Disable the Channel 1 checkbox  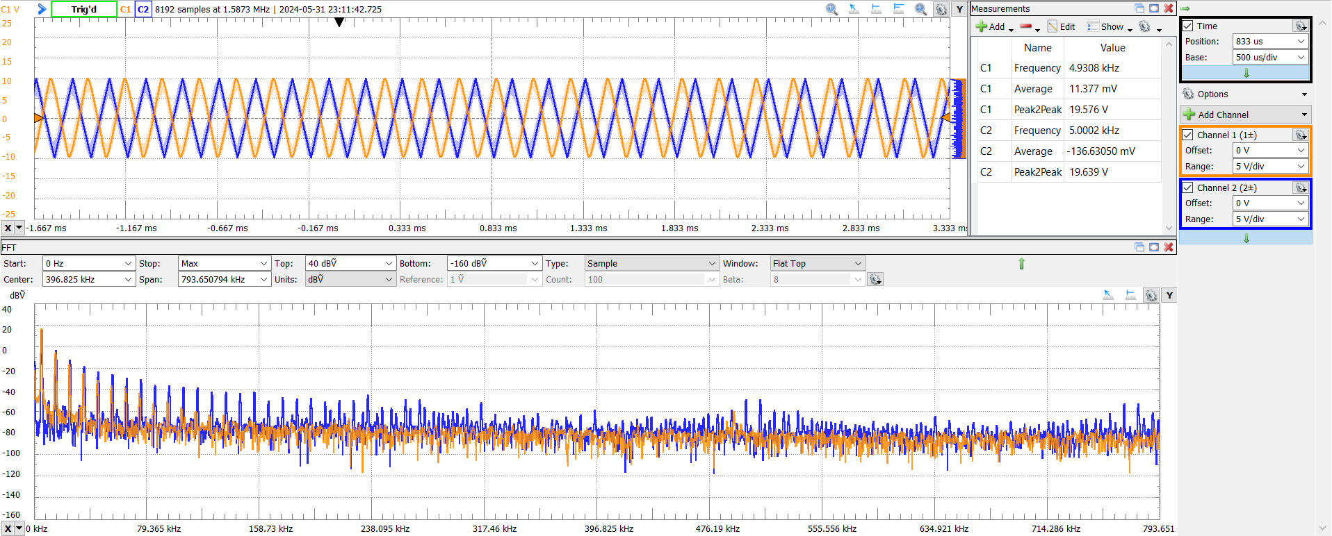pos(1188,135)
